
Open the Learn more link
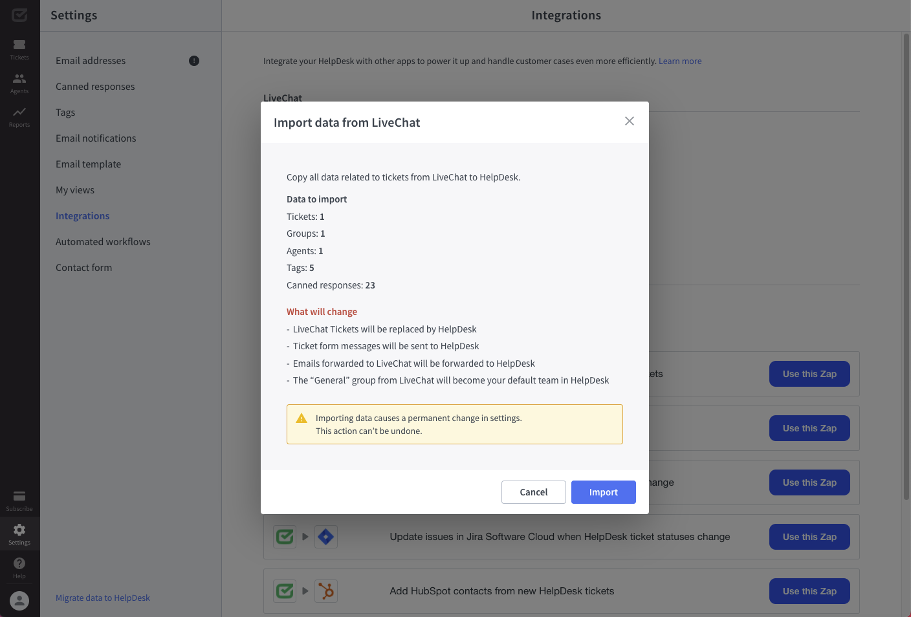pyautogui.click(x=680, y=61)
